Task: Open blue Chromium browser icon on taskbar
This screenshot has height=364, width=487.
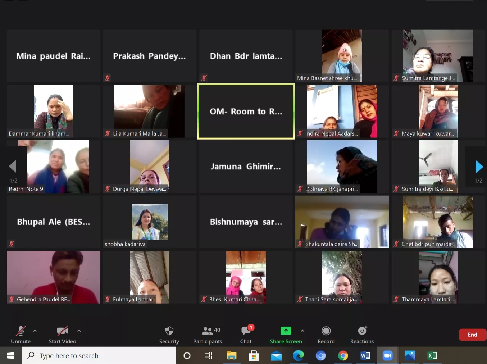Action: (x=320, y=355)
